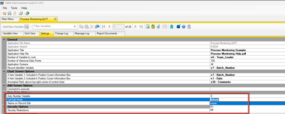Open the VB script editor icon

(148, 27)
